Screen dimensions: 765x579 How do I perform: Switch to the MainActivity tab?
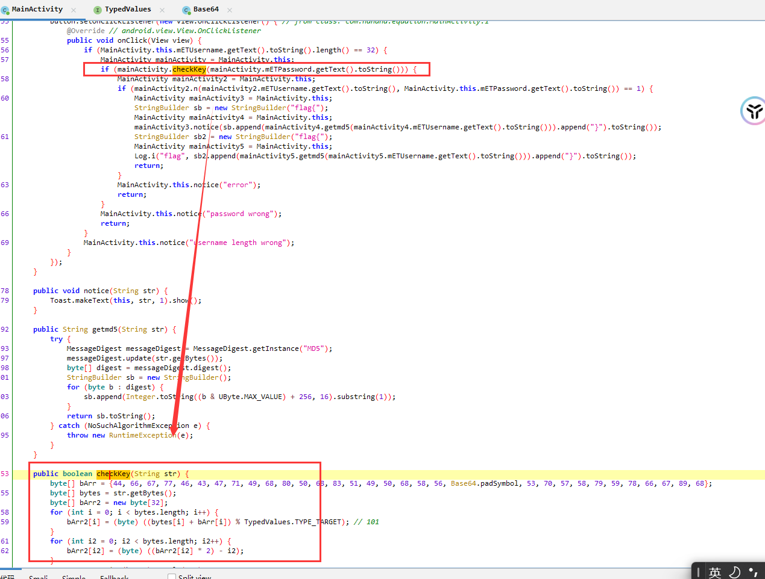coord(37,9)
